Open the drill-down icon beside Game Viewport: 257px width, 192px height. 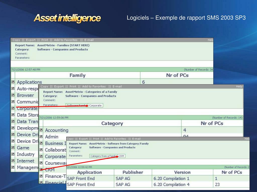[13, 147]
